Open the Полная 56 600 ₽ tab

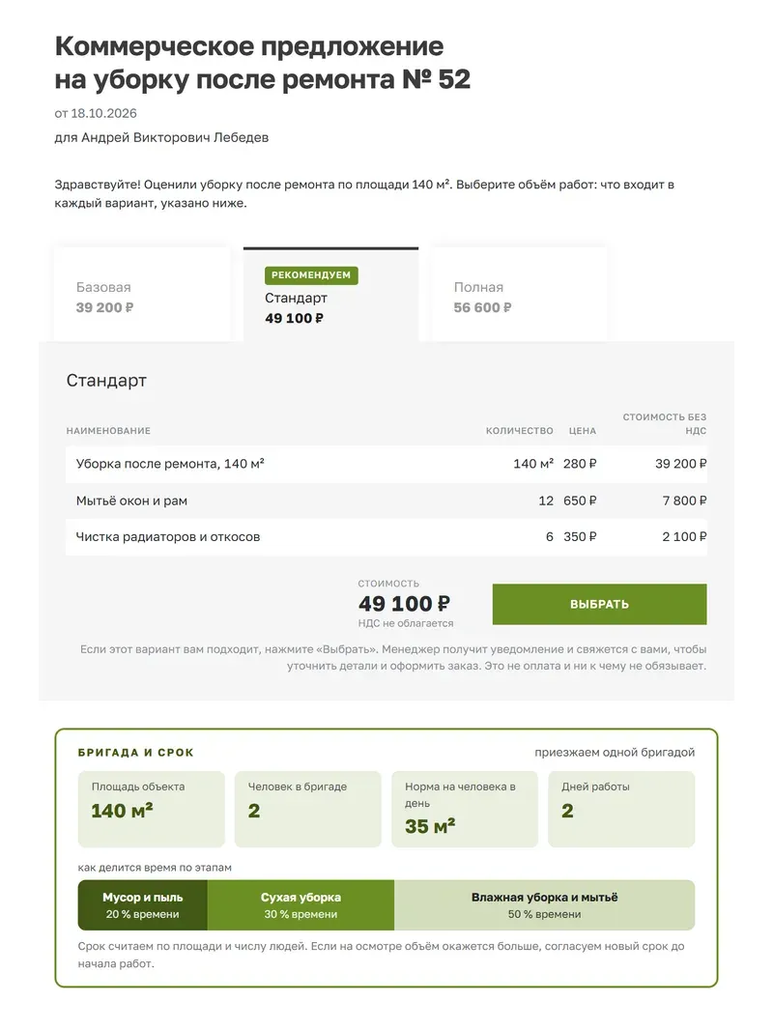pos(519,295)
